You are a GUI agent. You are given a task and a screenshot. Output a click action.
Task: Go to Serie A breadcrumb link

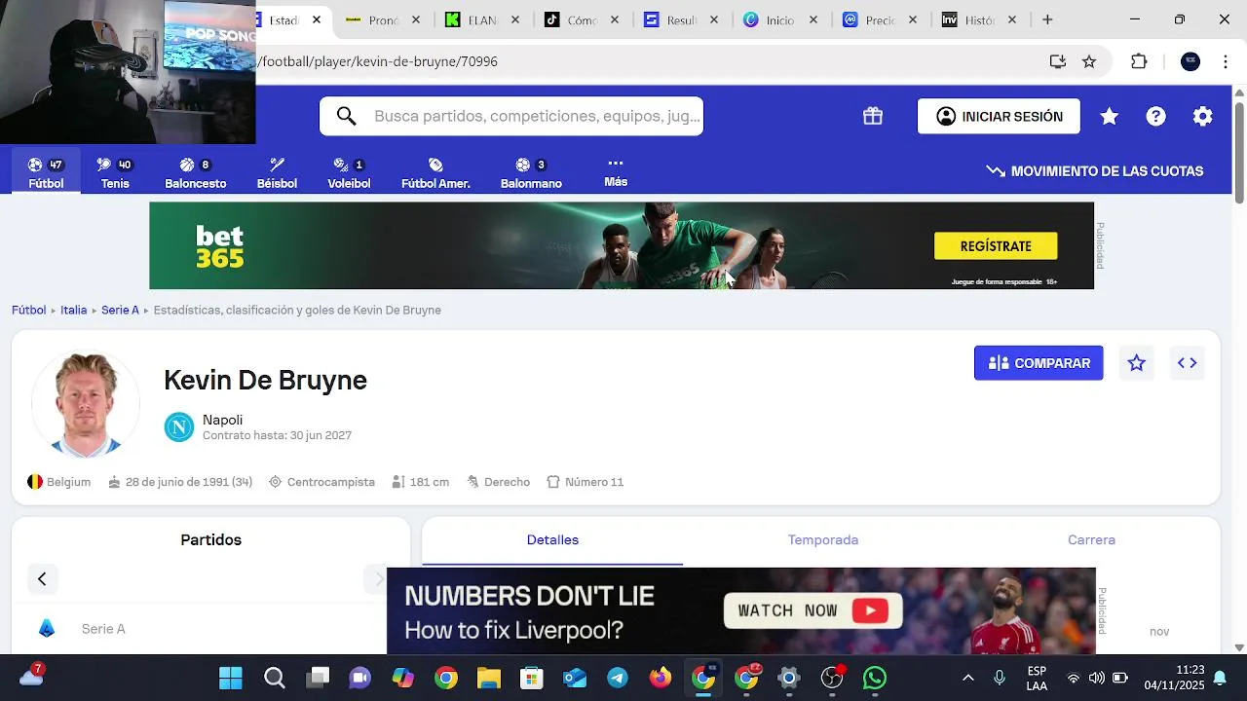pyautogui.click(x=120, y=310)
